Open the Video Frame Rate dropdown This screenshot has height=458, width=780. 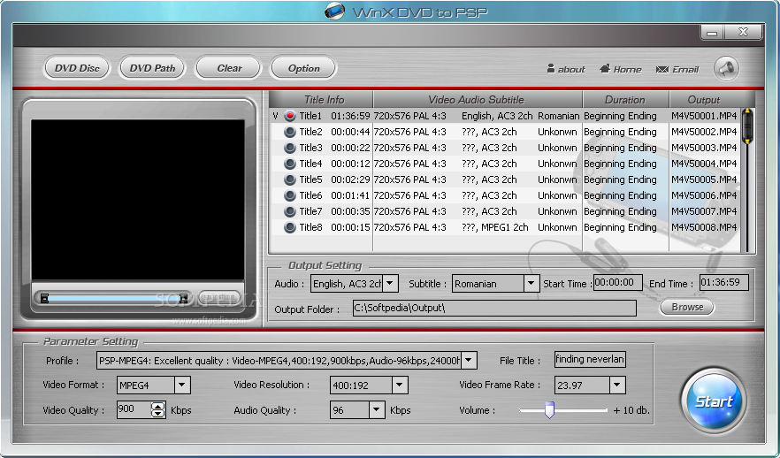click(617, 385)
